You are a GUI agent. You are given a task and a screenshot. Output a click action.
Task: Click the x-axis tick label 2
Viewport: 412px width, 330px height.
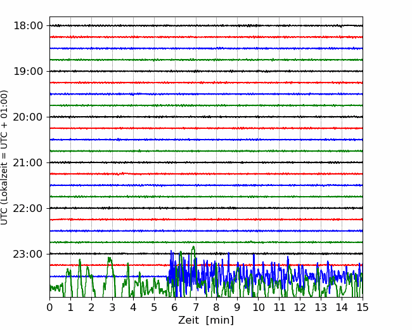[91, 307]
